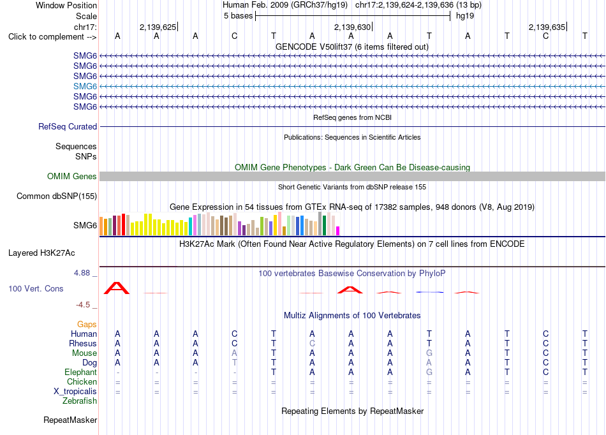Select the Mouse alignment row label
This screenshot has height=435, width=606.
pos(84,353)
